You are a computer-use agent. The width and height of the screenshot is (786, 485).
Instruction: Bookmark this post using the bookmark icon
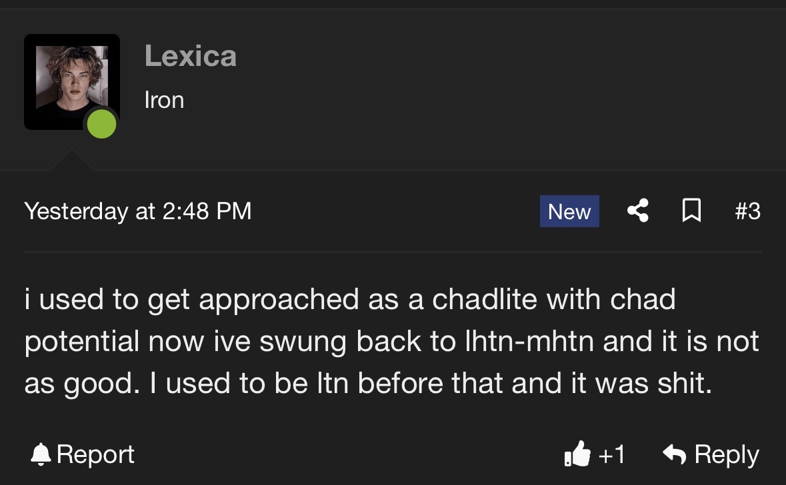(691, 211)
